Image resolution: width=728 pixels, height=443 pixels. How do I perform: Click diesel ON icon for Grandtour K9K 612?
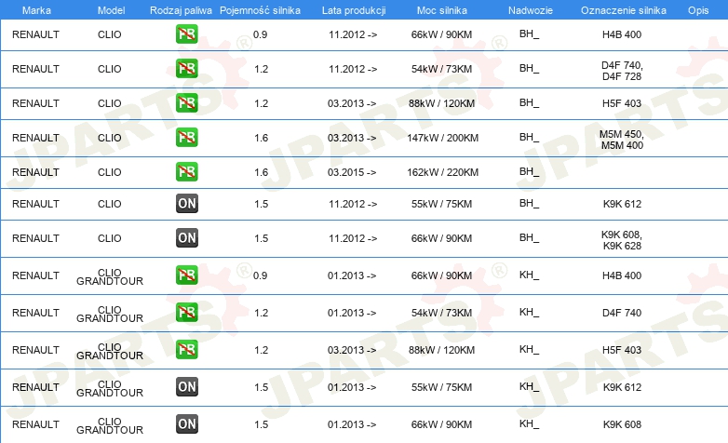pos(186,386)
